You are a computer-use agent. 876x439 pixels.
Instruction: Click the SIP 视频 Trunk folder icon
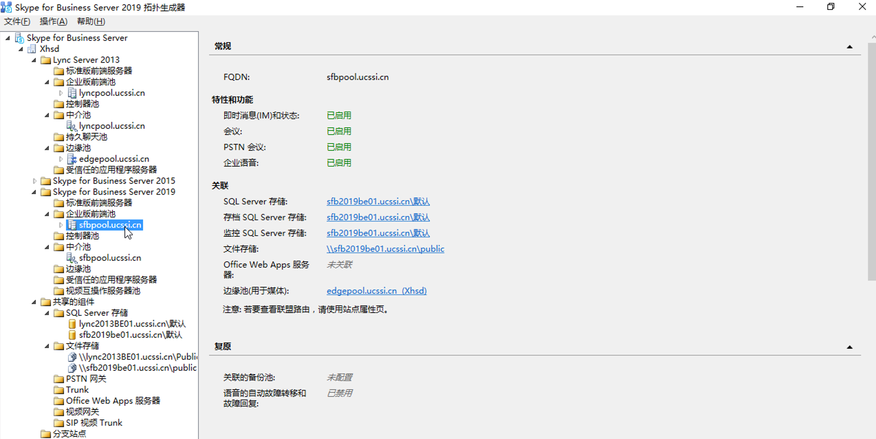pyautogui.click(x=59, y=423)
